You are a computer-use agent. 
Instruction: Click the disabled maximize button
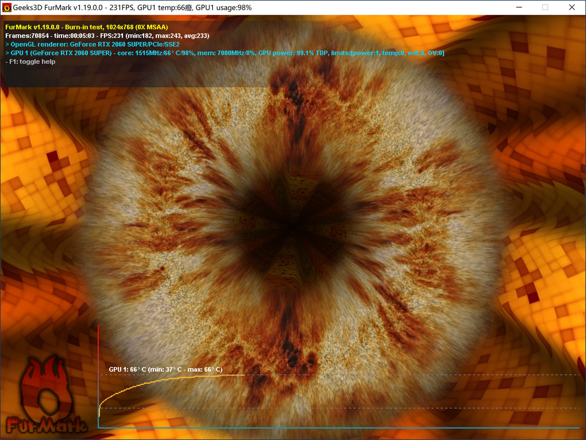(545, 7)
